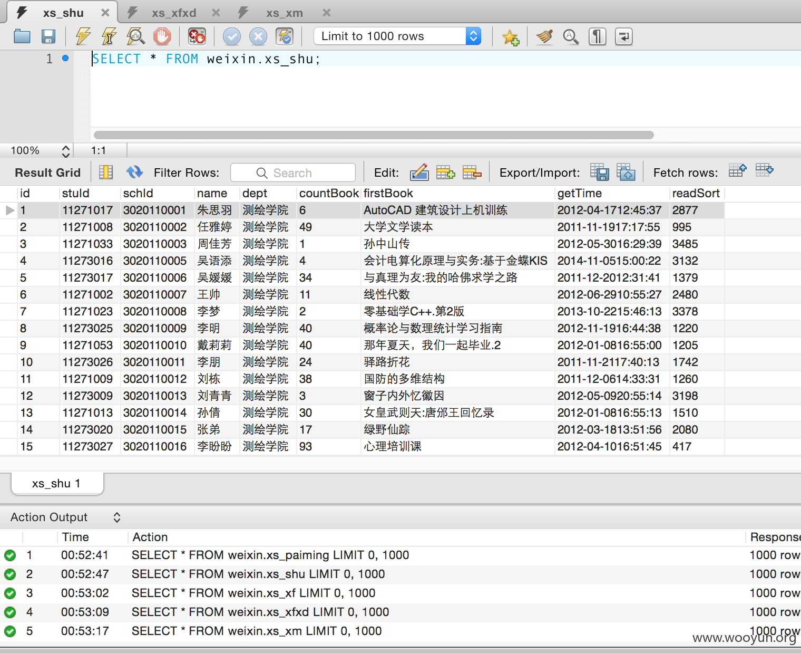801x653 pixels.
Task: Select readSort cell 3378
Action: click(x=697, y=312)
